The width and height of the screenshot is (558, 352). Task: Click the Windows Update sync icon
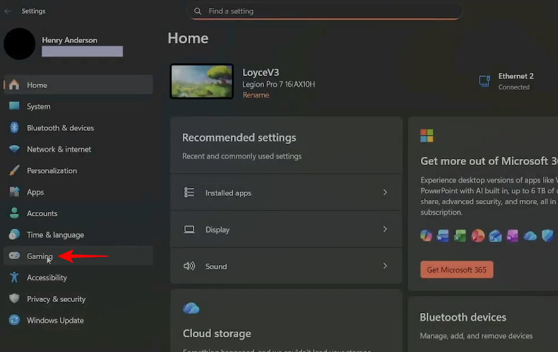pyautogui.click(x=14, y=321)
